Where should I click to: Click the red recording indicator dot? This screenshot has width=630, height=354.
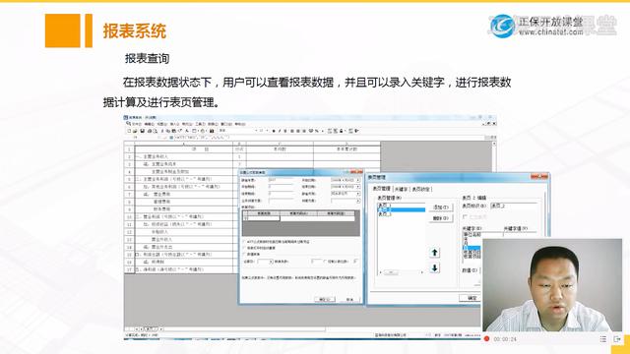click(486, 339)
